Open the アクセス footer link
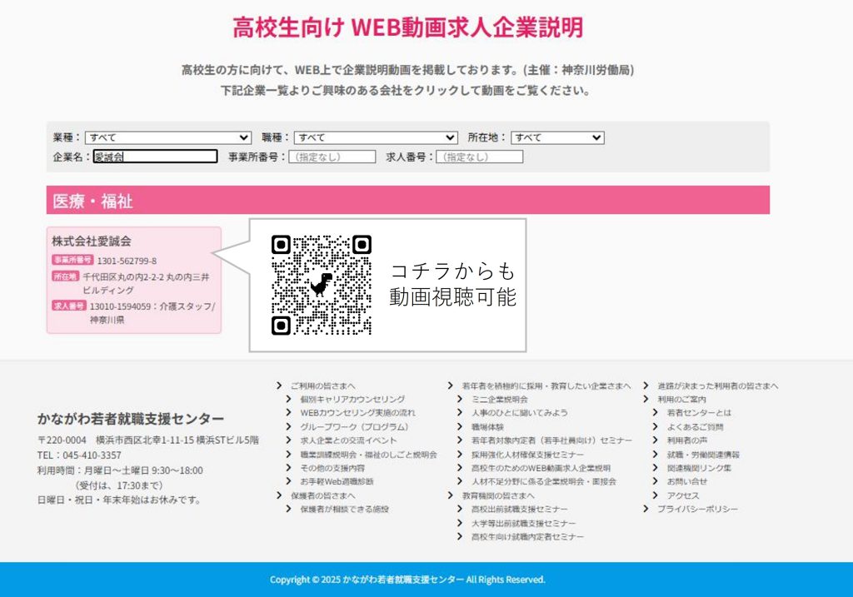Screen dimensions: 853x597 coord(683,495)
